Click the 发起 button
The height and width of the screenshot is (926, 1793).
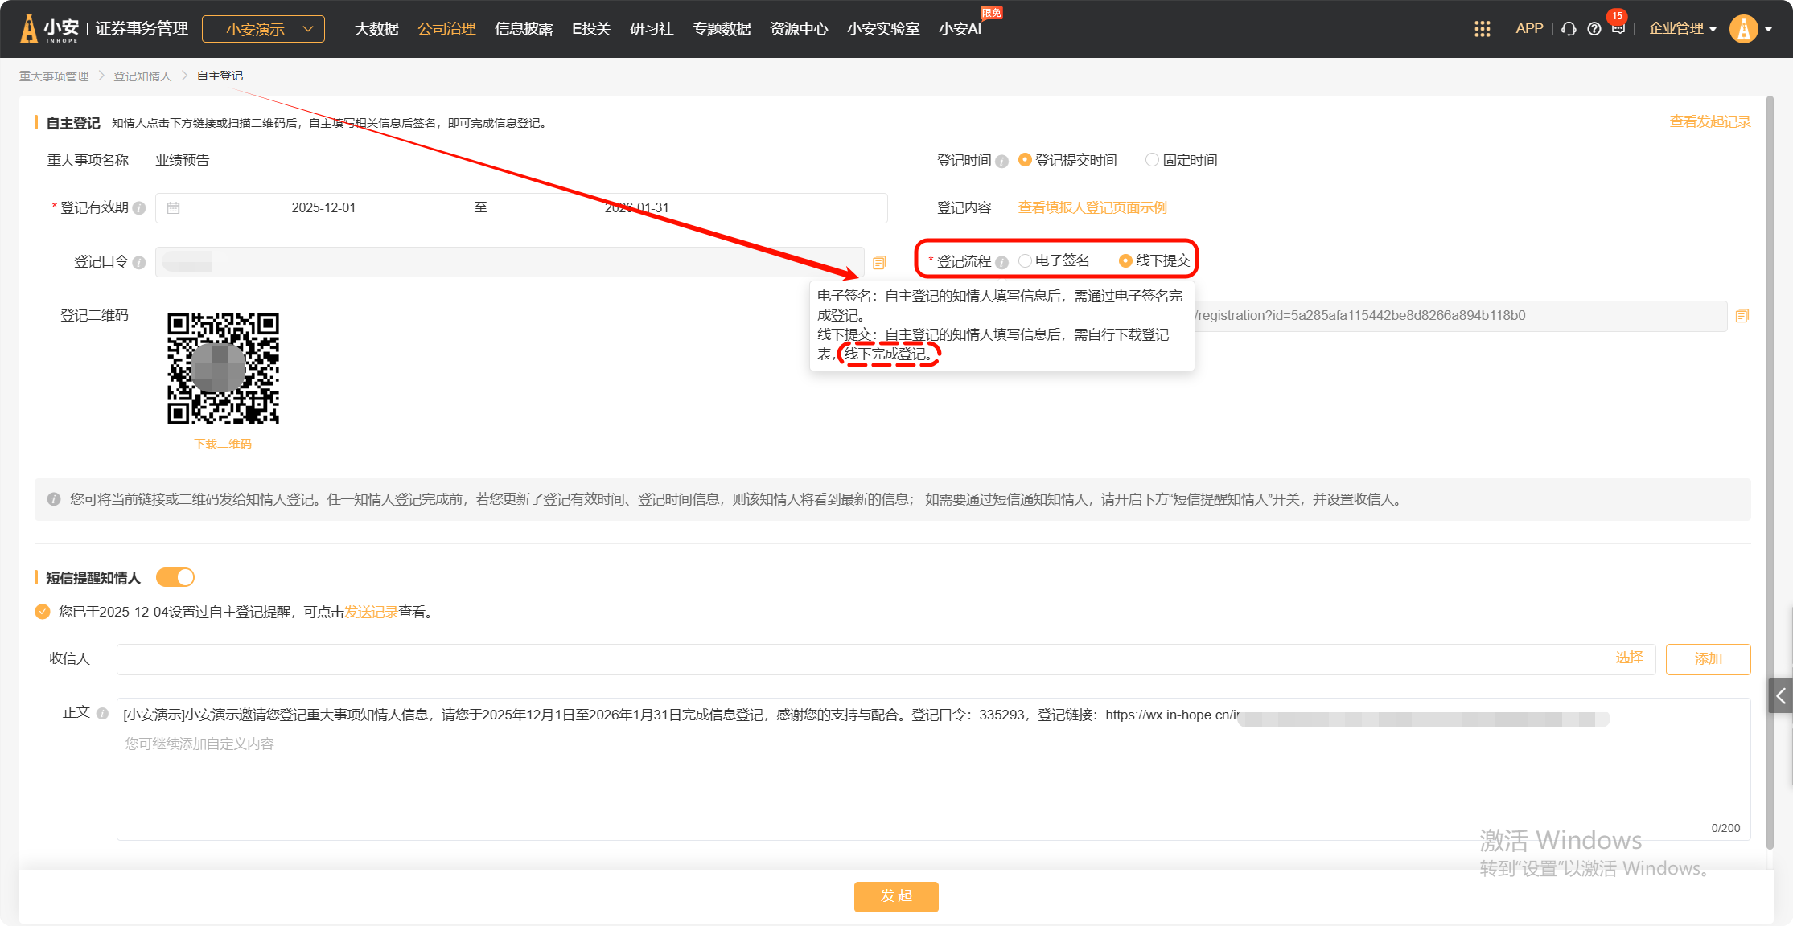895,896
